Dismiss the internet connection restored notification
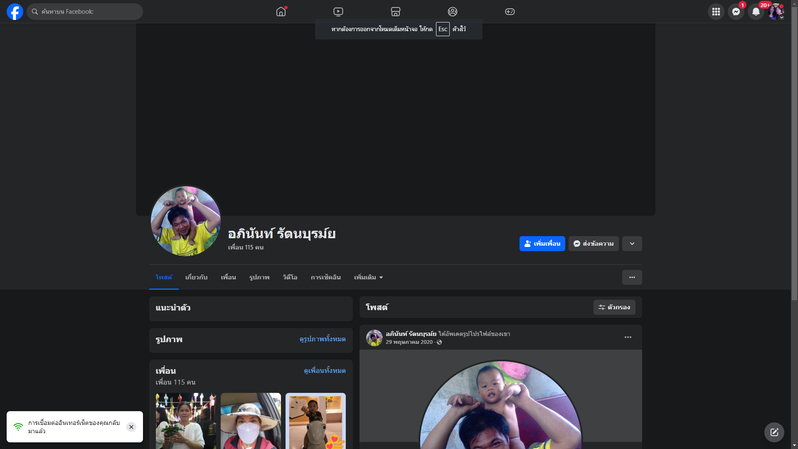This screenshot has width=798, height=449. click(x=131, y=427)
